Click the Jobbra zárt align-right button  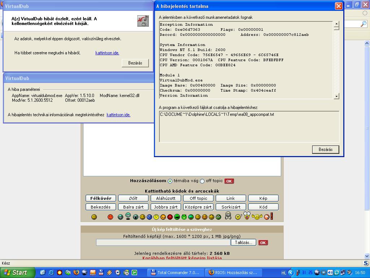pyautogui.click(x=166, y=207)
